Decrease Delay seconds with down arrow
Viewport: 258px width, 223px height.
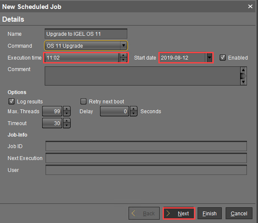tap(134, 114)
